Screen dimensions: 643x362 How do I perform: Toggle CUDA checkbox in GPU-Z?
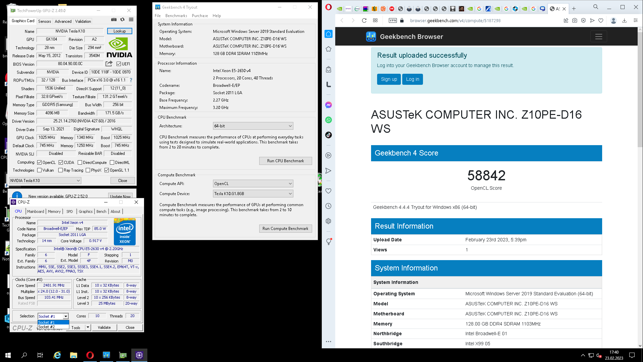click(61, 163)
